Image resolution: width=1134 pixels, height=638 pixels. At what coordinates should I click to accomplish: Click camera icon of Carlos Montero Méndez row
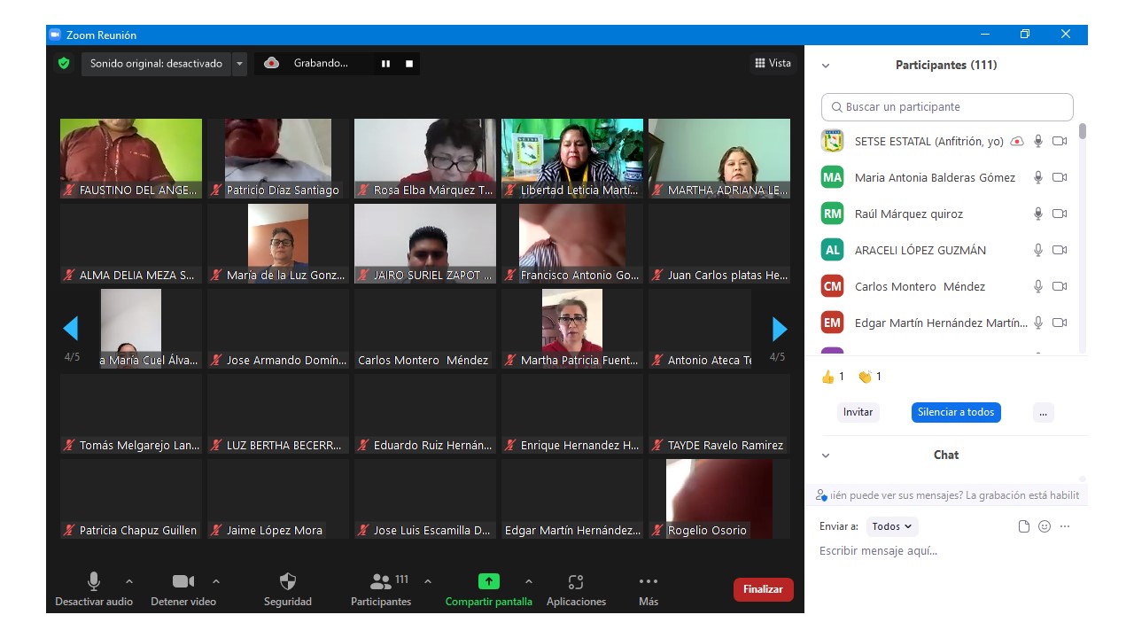(x=1060, y=286)
